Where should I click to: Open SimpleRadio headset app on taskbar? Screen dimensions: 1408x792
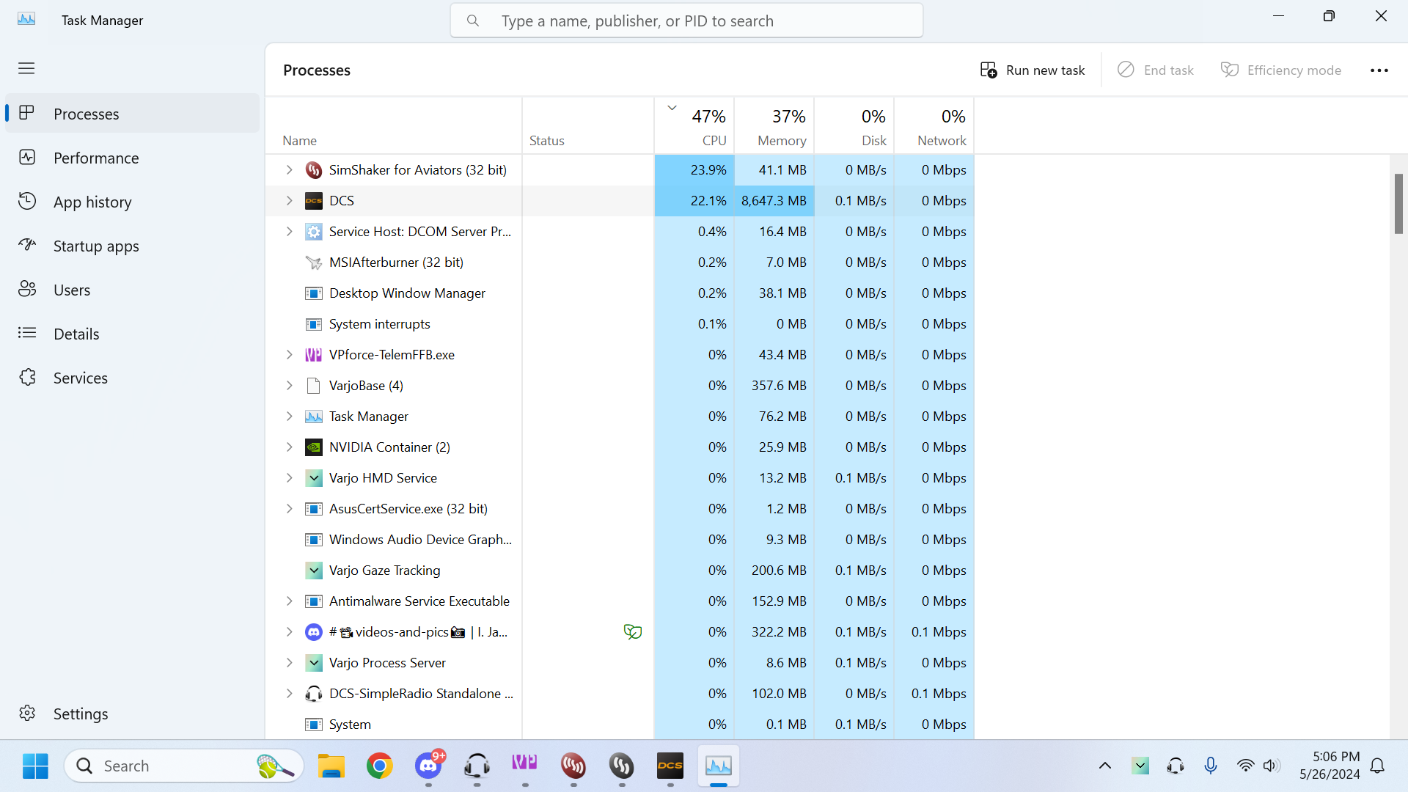click(477, 766)
